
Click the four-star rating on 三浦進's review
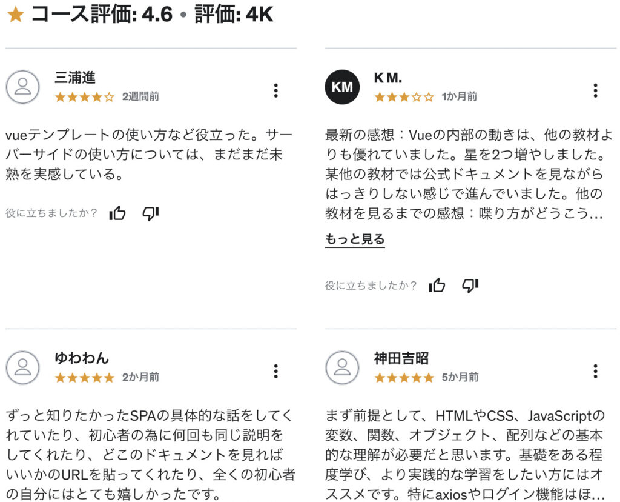pyautogui.click(x=85, y=96)
